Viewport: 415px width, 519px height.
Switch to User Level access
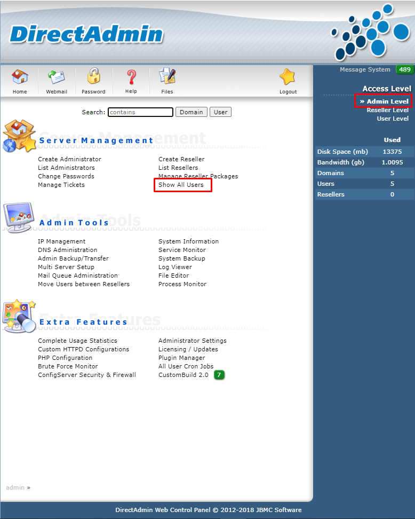[393, 119]
